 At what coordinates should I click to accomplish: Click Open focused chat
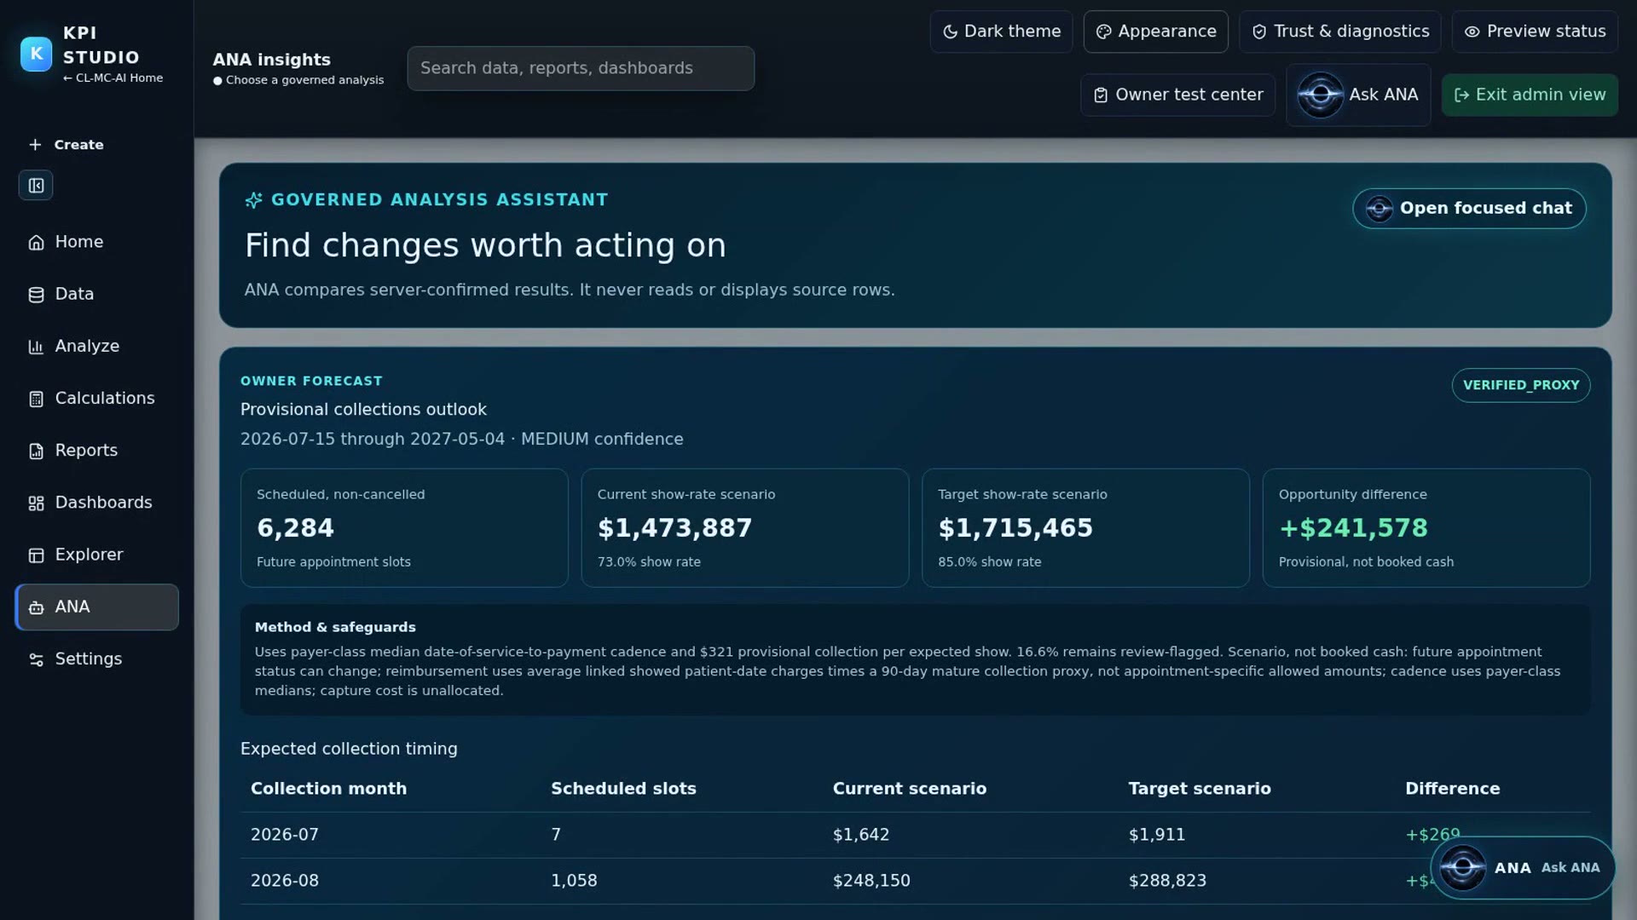pos(1469,208)
